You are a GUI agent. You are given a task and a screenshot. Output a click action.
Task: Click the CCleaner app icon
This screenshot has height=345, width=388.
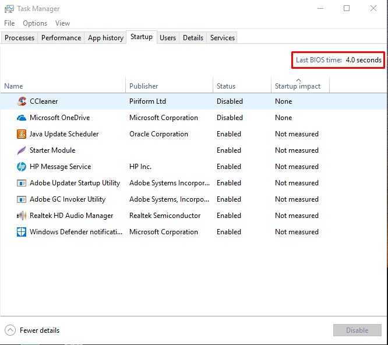click(22, 101)
